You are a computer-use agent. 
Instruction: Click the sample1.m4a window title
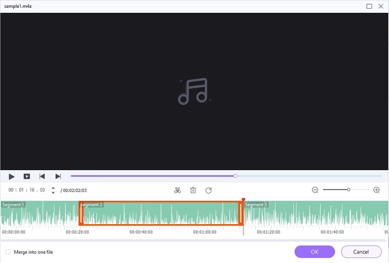point(18,6)
